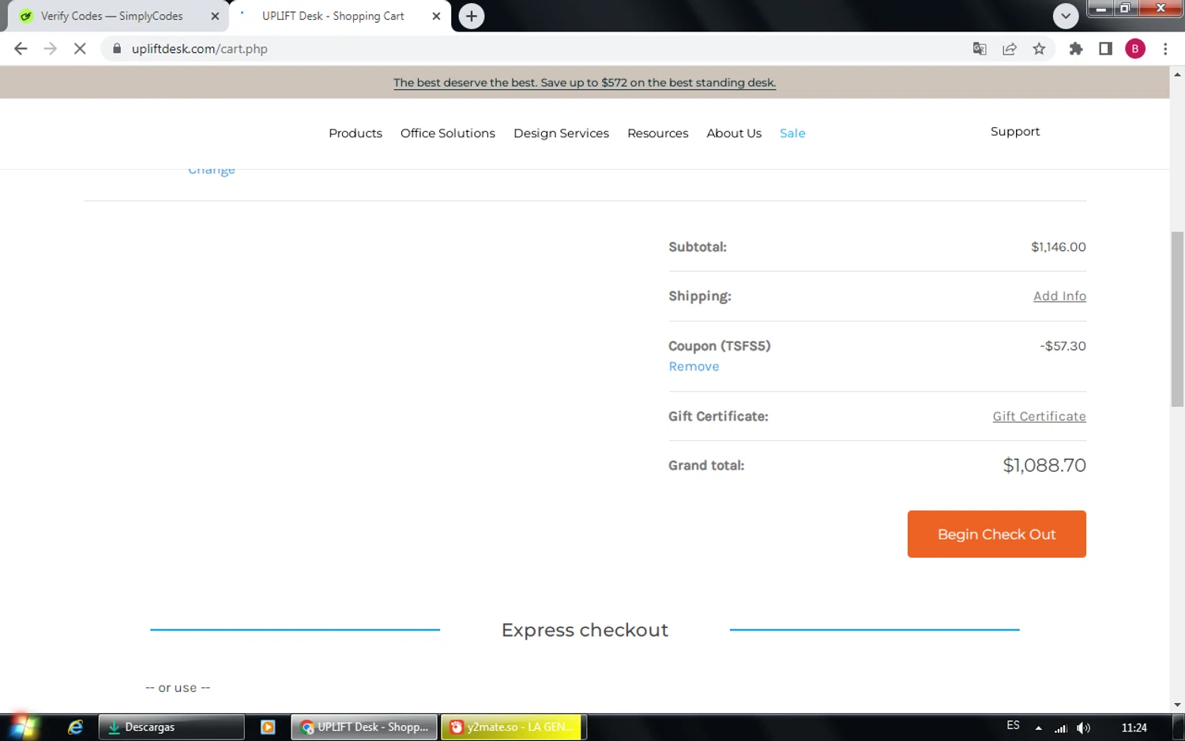Click the Begin Check Out button

996,534
